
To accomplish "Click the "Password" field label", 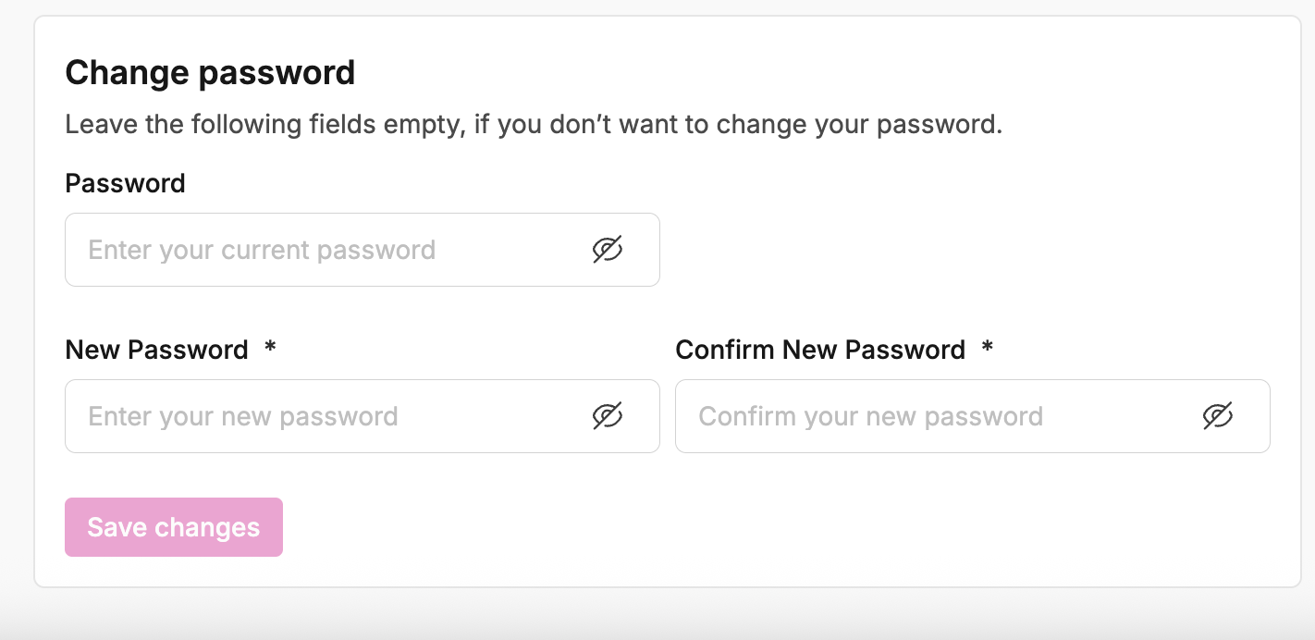I will coord(125,183).
